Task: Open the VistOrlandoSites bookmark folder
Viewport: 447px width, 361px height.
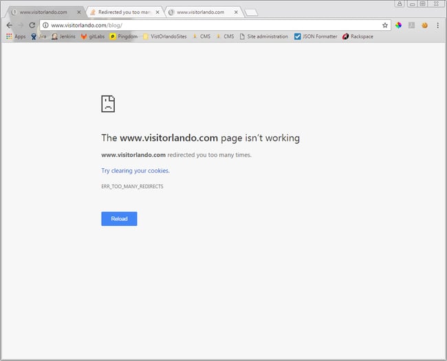Action: click(165, 36)
